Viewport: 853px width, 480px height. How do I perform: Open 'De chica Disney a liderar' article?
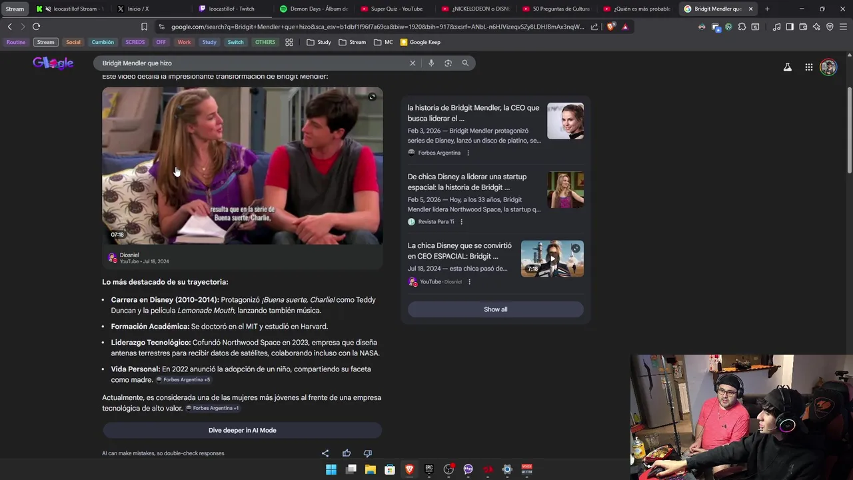tap(467, 182)
